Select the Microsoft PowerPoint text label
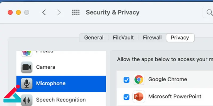The width and height of the screenshot is (213, 106). (175, 96)
